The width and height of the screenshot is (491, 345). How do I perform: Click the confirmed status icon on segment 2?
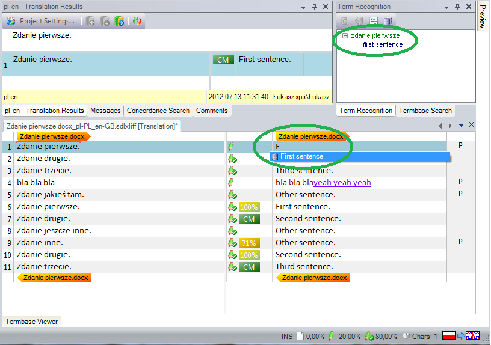coord(232,159)
